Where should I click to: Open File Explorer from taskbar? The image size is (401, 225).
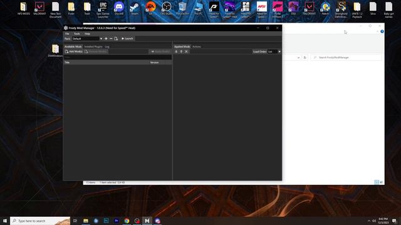86,221
